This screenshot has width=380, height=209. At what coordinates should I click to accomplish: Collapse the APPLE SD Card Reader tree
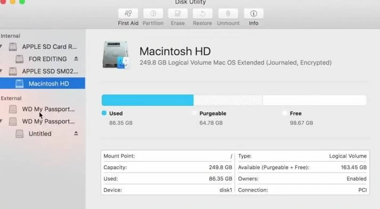(1, 46)
